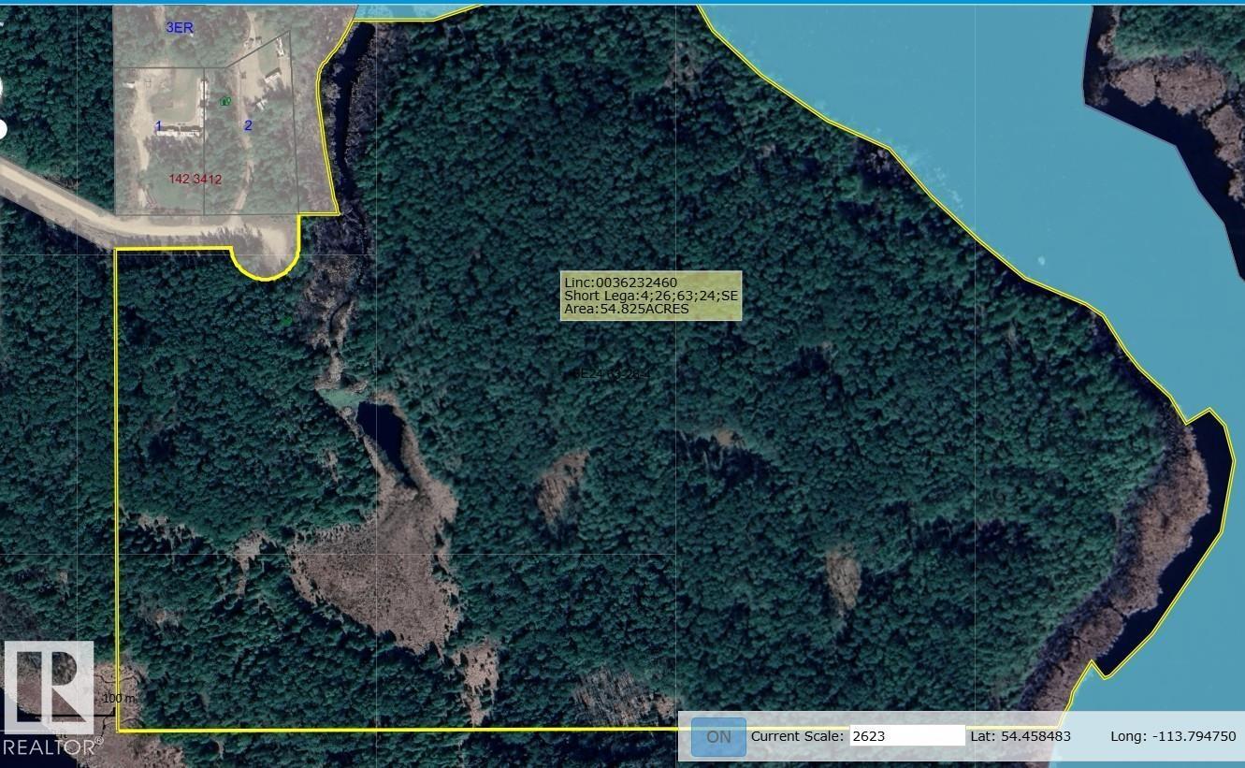Click the Linc parcel info tooltip
This screenshot has height=768, width=1245.
click(650, 296)
